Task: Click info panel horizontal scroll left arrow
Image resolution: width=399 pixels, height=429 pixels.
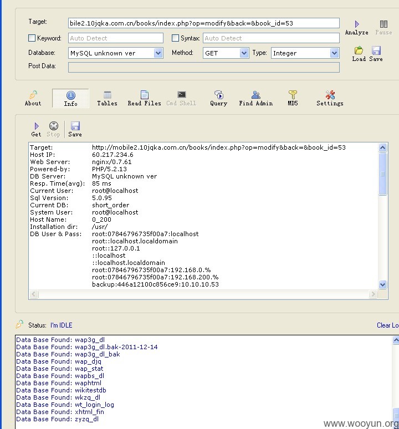Action: point(34,294)
